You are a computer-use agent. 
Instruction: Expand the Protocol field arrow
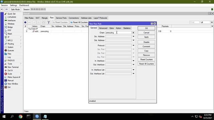click(x=133, y=45)
